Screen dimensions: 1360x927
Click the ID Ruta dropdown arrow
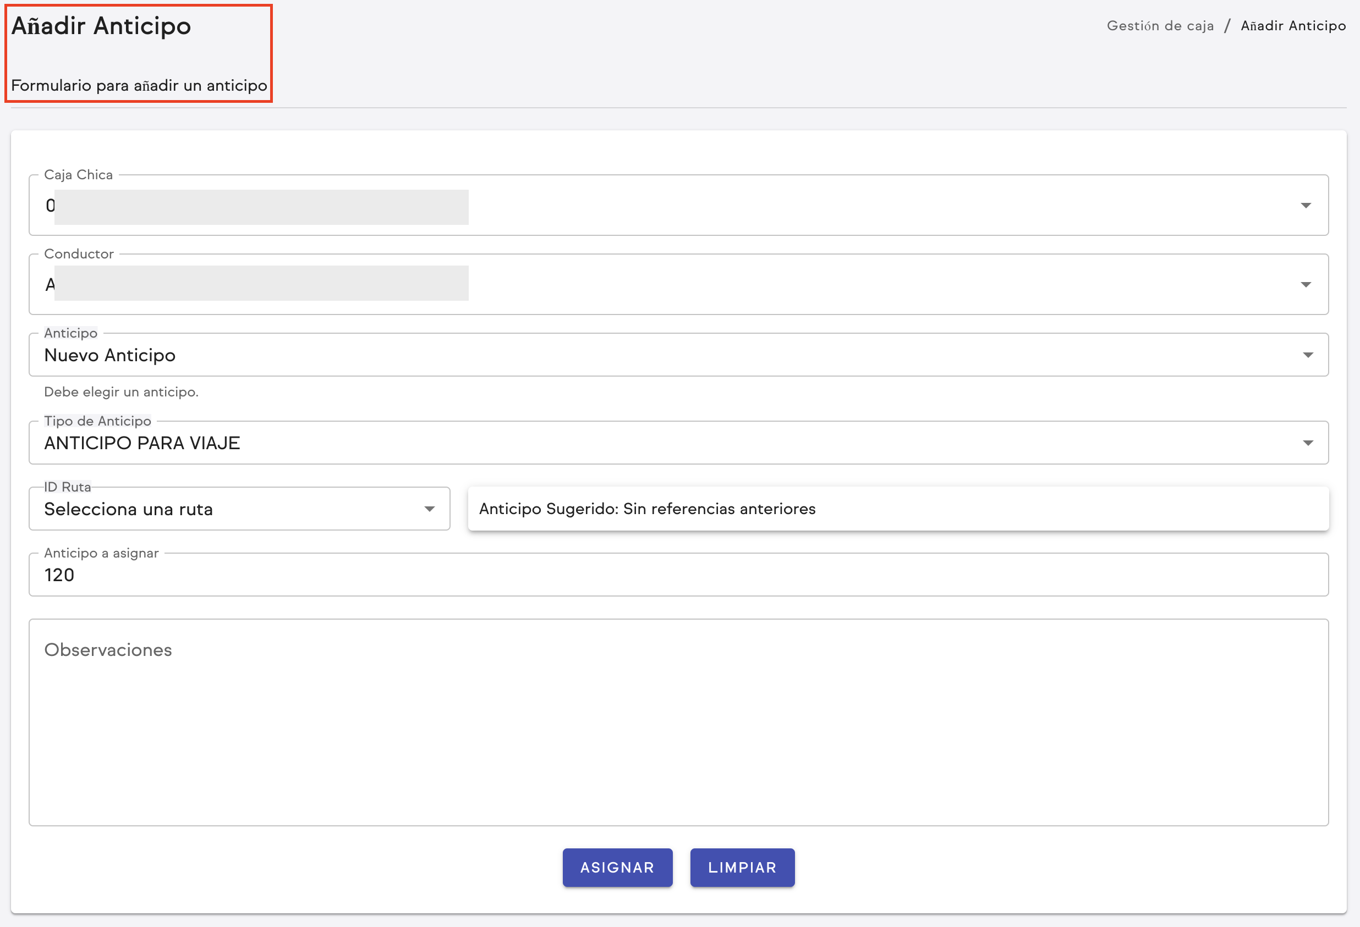(430, 509)
